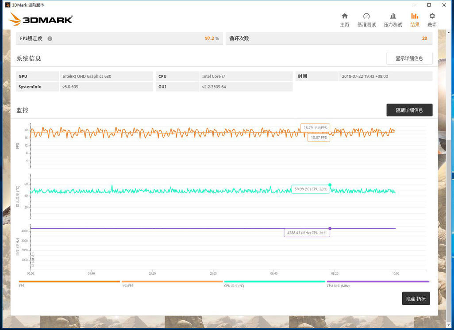Click the 03:20 time axis label
The height and width of the screenshot is (330, 454).
152,273
